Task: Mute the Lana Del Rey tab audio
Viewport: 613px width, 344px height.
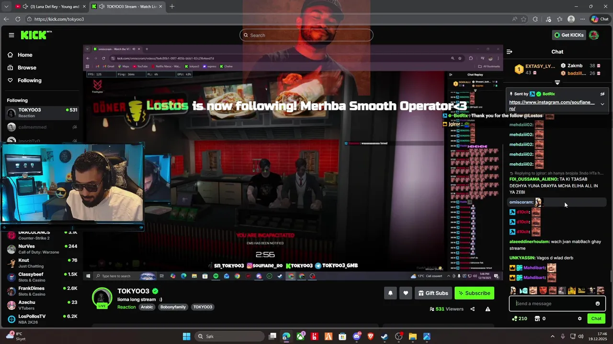Action: coord(25,6)
